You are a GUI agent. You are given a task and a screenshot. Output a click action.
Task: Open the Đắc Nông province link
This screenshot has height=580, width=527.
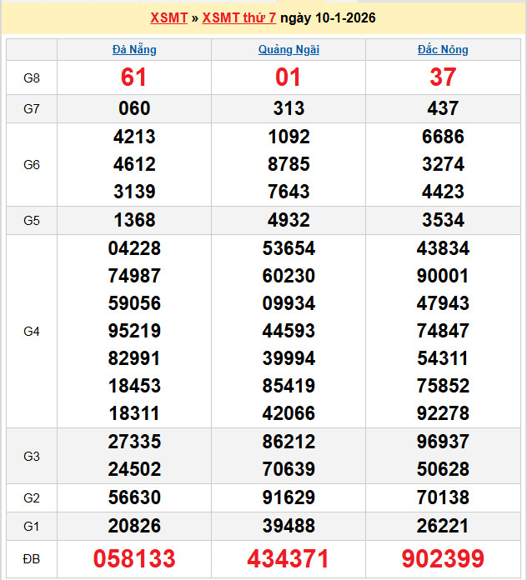(443, 49)
